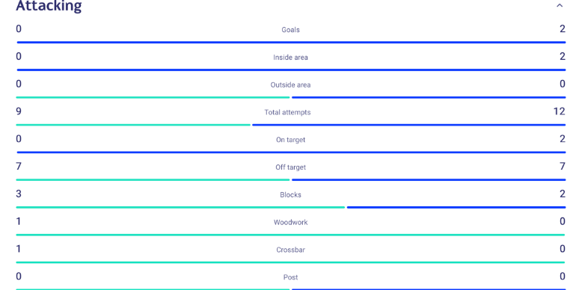Click the Off target label
Image resolution: width=576 pixels, height=290 pixels.
pos(290,167)
